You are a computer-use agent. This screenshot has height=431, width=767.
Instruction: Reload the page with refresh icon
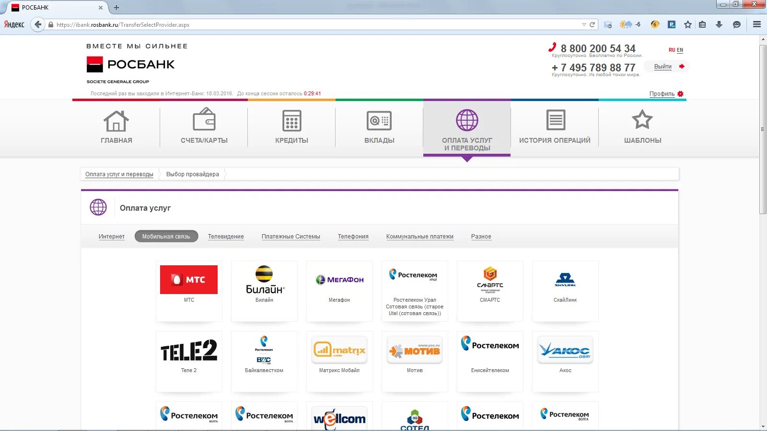pyautogui.click(x=593, y=24)
